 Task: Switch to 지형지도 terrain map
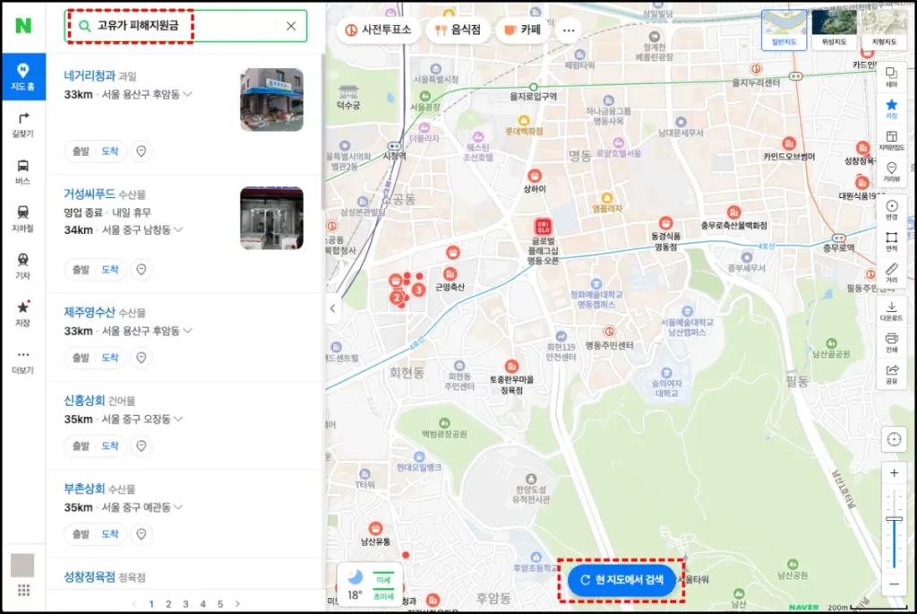[884, 30]
